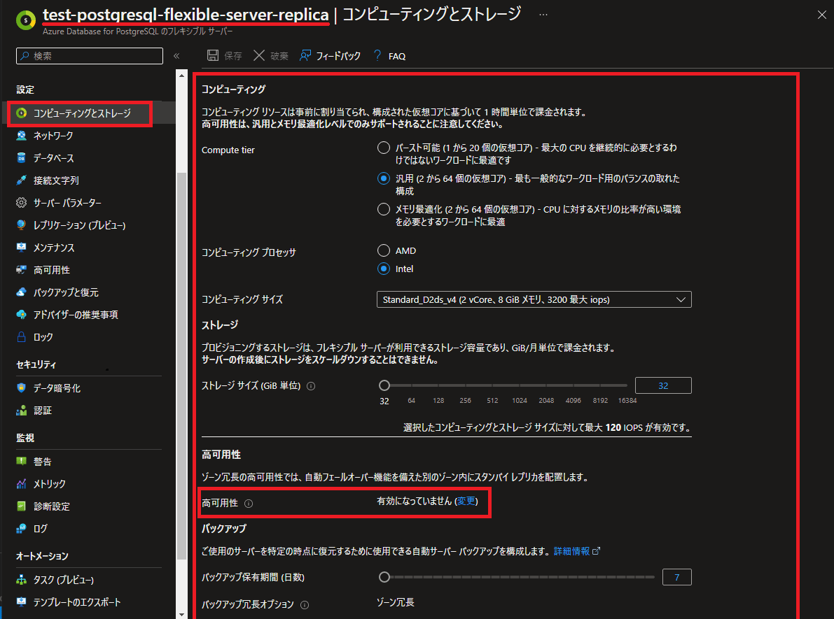This screenshot has width=834, height=619.
Task: Select the 汎用 compute tier radio
Action: point(384,178)
